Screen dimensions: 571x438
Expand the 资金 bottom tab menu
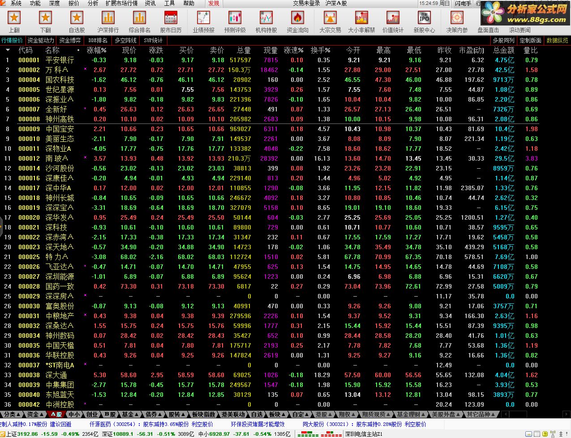click(35, 414)
